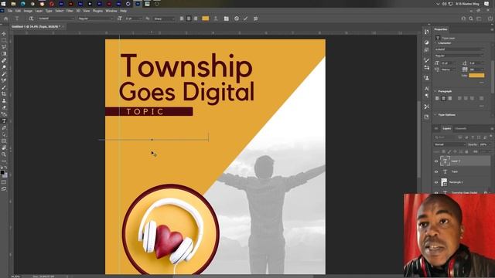Select the Horizontal Type tool in toolbox
The height and width of the screenshot is (278, 495).
[4, 121]
